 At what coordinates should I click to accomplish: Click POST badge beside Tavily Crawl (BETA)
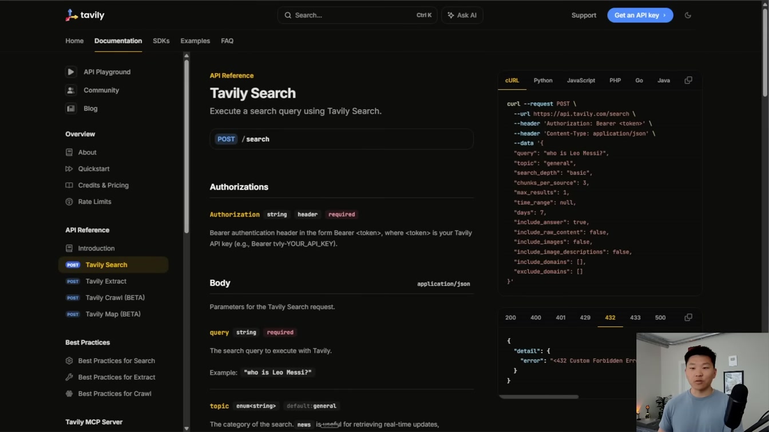pos(73,298)
